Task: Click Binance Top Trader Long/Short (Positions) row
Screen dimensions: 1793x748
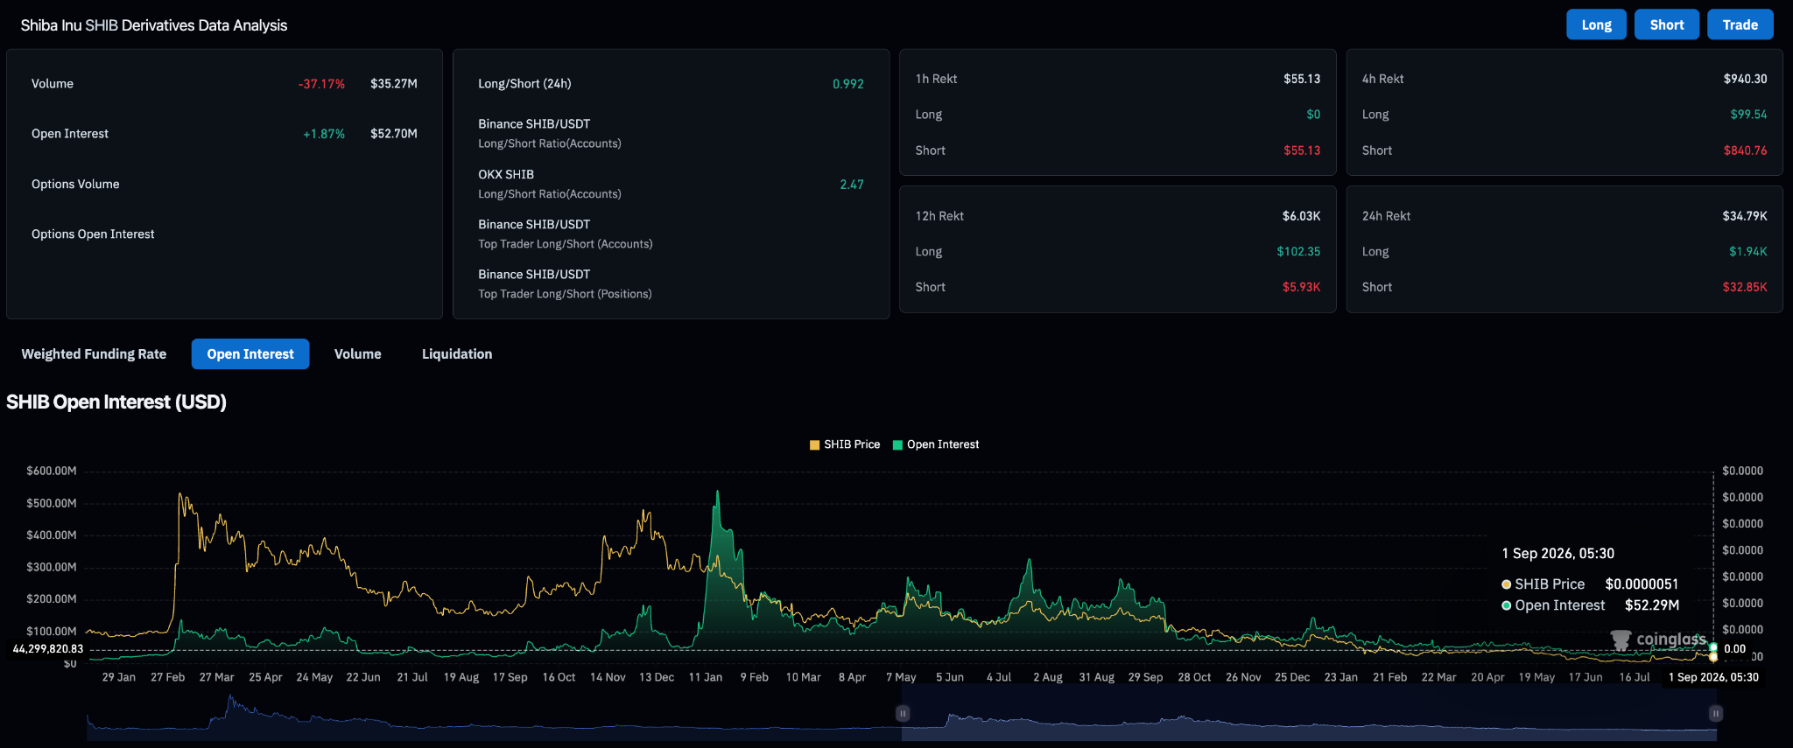Action: [671, 284]
